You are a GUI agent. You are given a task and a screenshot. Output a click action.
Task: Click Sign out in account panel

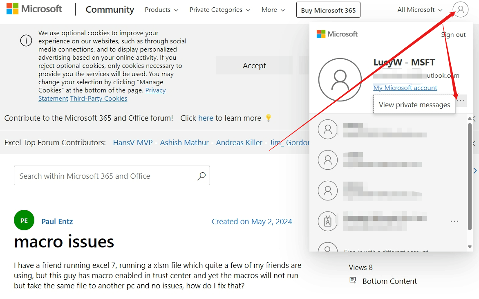[453, 34]
